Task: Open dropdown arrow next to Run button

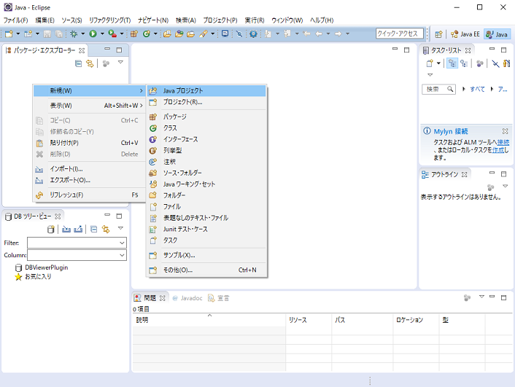Action: [x=102, y=34]
